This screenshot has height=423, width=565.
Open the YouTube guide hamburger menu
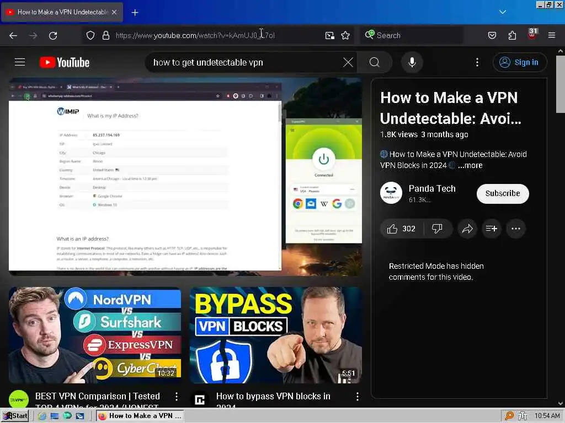(x=20, y=62)
